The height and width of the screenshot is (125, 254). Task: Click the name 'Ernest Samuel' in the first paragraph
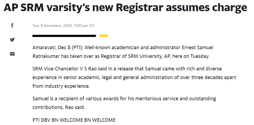(198, 48)
